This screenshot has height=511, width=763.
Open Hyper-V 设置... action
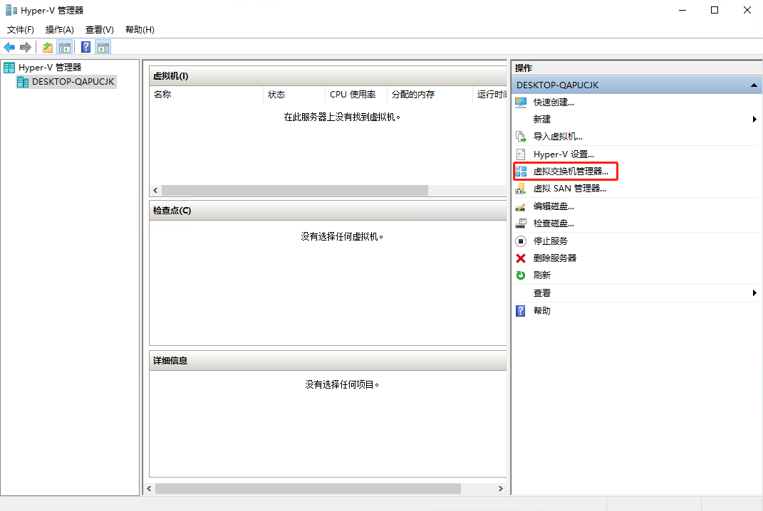click(564, 154)
